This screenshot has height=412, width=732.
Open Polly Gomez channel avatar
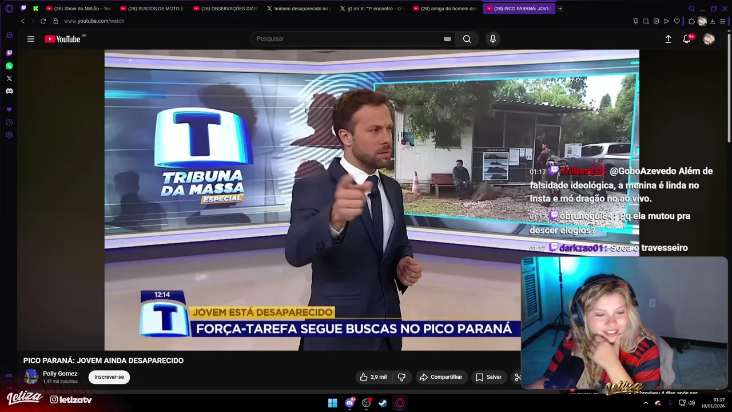pos(31,377)
